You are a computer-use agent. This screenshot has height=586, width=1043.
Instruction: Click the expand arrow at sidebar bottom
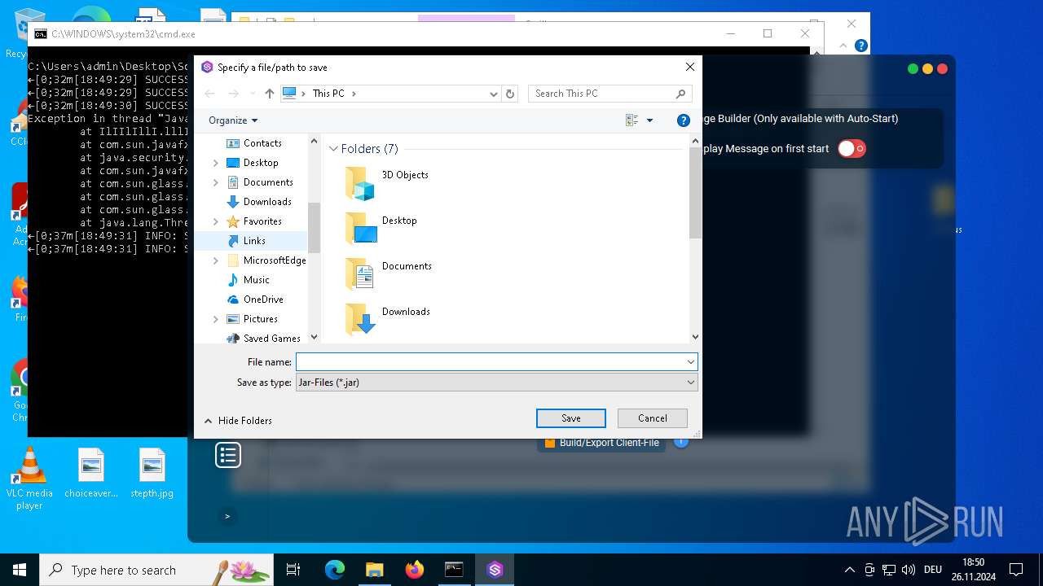coord(227,516)
